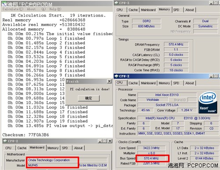The image size is (220, 170).
Task: Open the About menu in Super PI
Action: pos(36,9)
